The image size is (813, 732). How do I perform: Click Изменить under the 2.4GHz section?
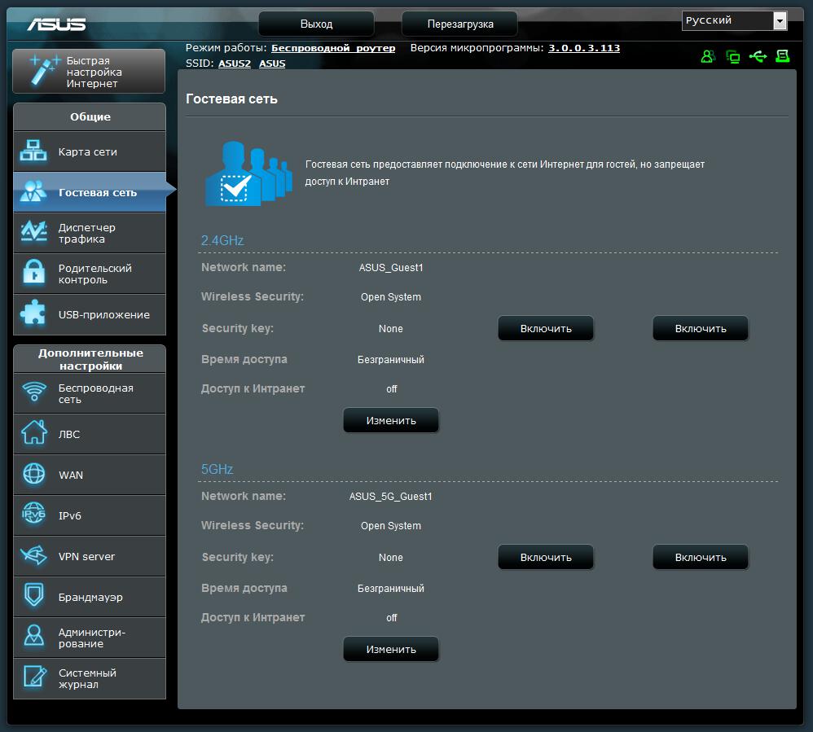pyautogui.click(x=391, y=420)
